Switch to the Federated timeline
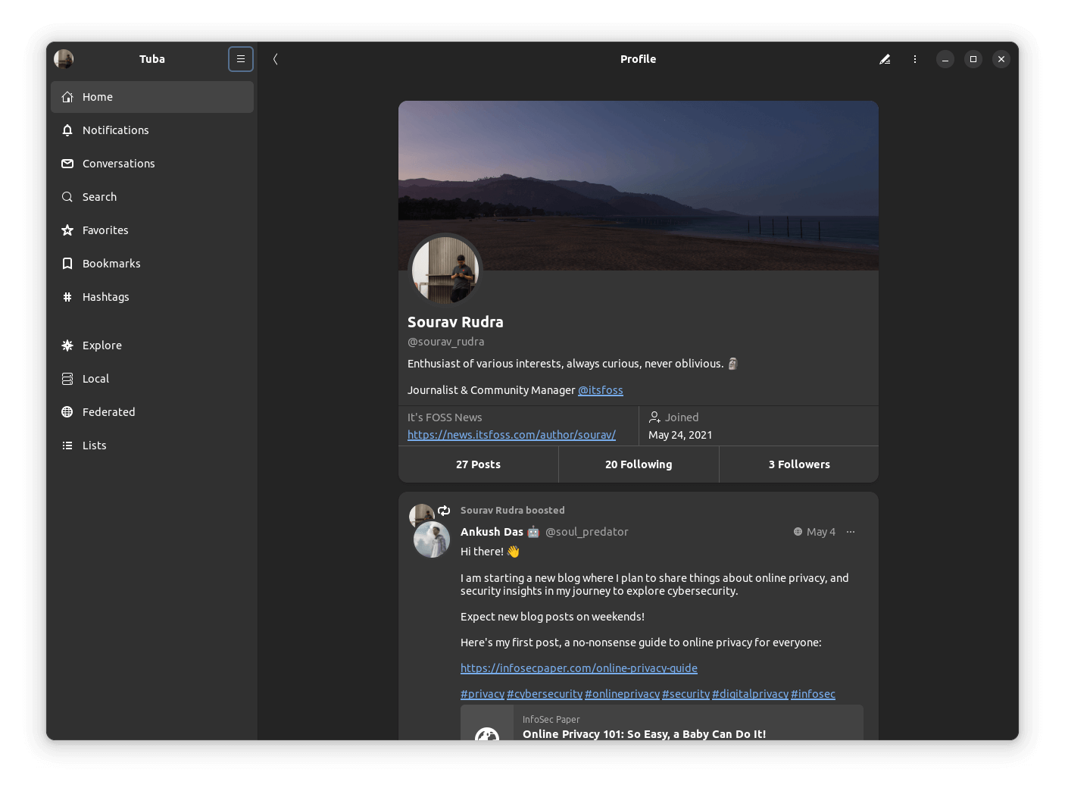Screen dimensions: 1065x791 [x=108, y=411]
